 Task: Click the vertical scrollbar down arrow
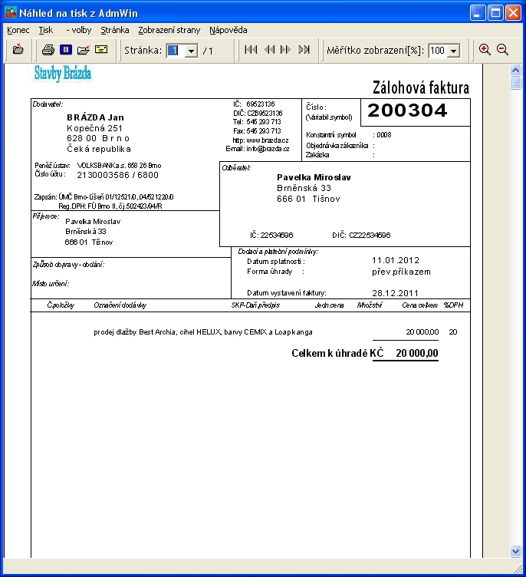[516, 551]
